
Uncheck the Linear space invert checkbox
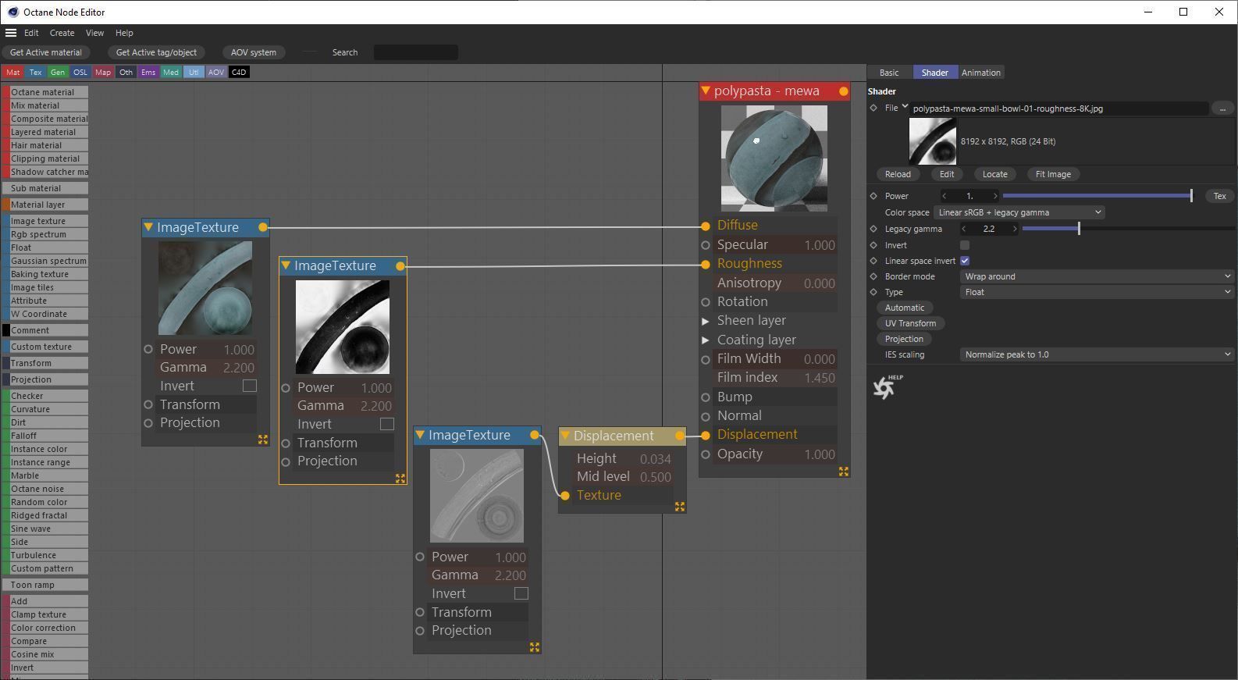965,261
